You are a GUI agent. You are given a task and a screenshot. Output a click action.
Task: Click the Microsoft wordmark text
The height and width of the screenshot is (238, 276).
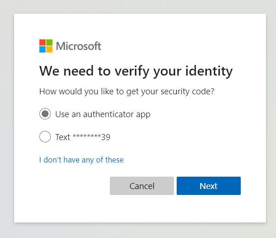tap(78, 46)
